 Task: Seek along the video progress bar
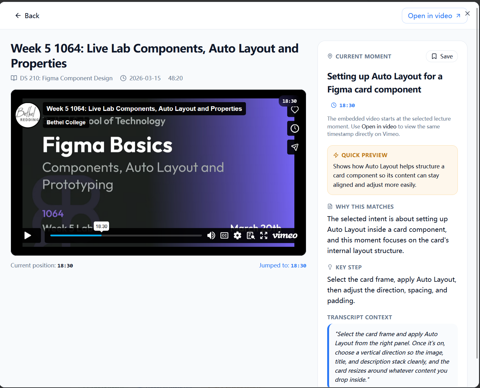pyautogui.click(x=126, y=236)
